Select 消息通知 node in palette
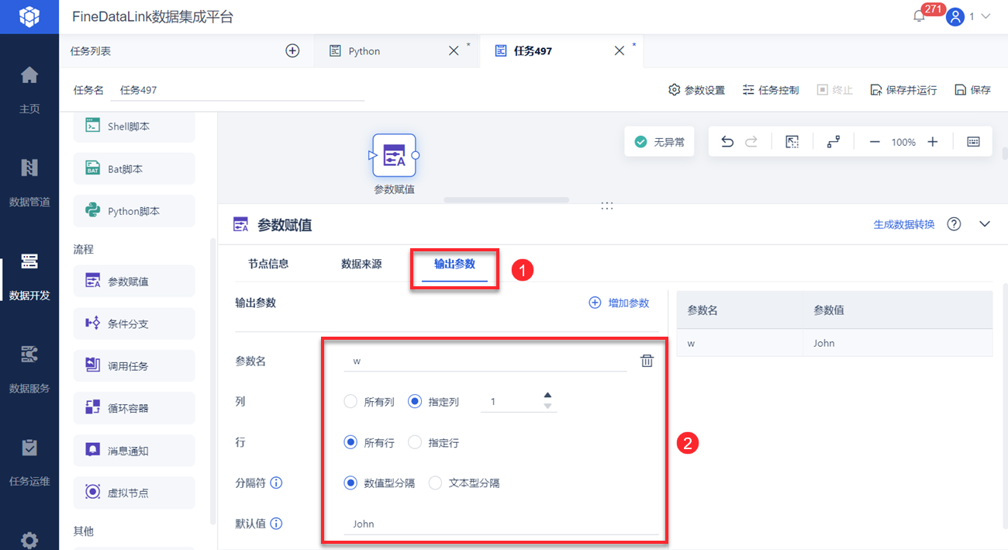 click(x=134, y=450)
